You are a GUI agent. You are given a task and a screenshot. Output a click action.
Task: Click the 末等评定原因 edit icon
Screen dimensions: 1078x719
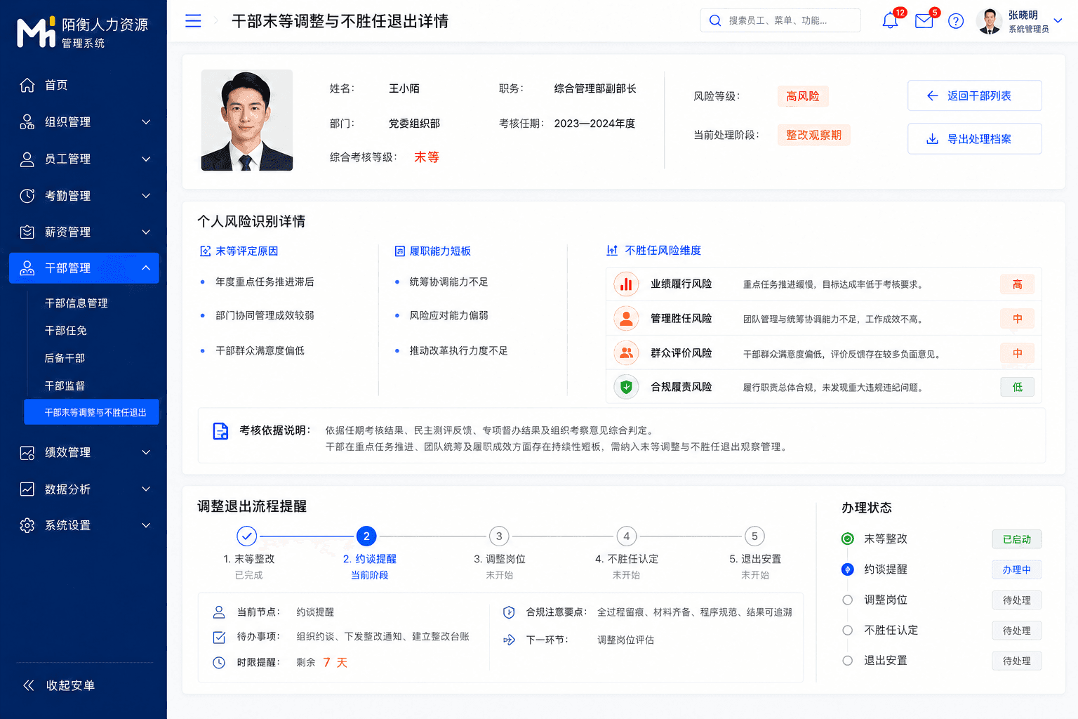206,251
